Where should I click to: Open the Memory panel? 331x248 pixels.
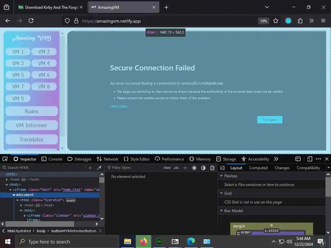pyautogui.click(x=200, y=159)
